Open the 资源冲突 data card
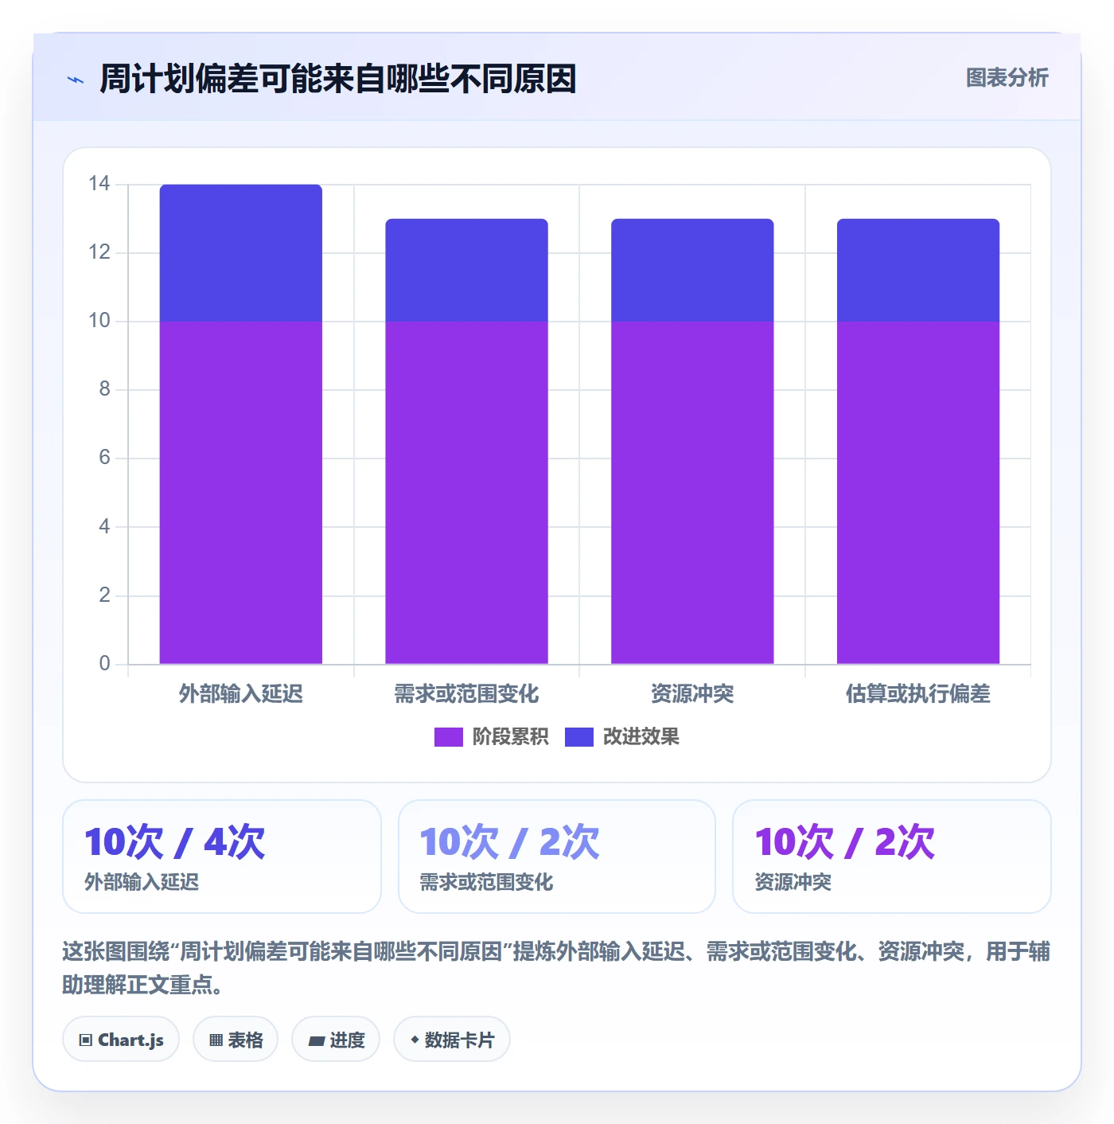Viewport: 1114px width, 1124px height. pyautogui.click(x=892, y=857)
